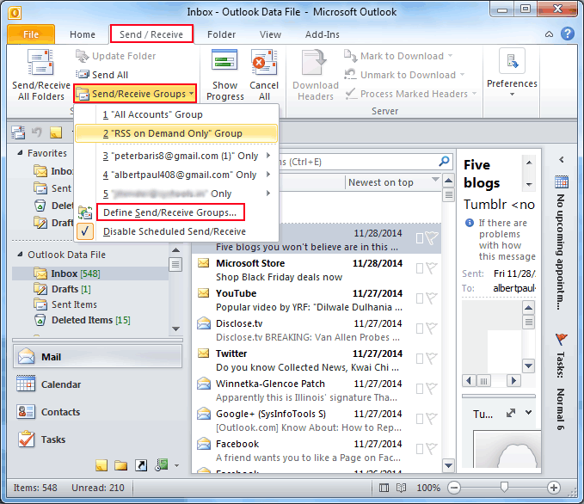Click the tasks flag icon in To-Do bar

point(561,339)
